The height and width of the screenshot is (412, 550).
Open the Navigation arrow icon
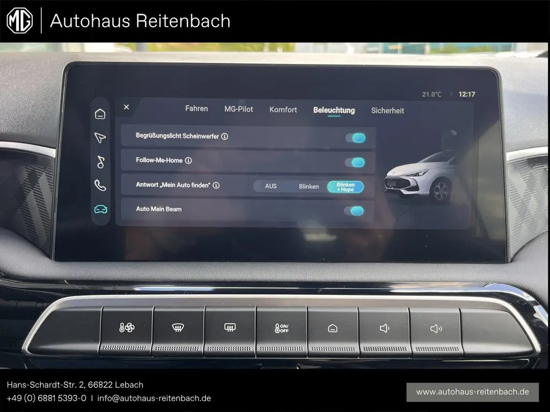point(100,138)
